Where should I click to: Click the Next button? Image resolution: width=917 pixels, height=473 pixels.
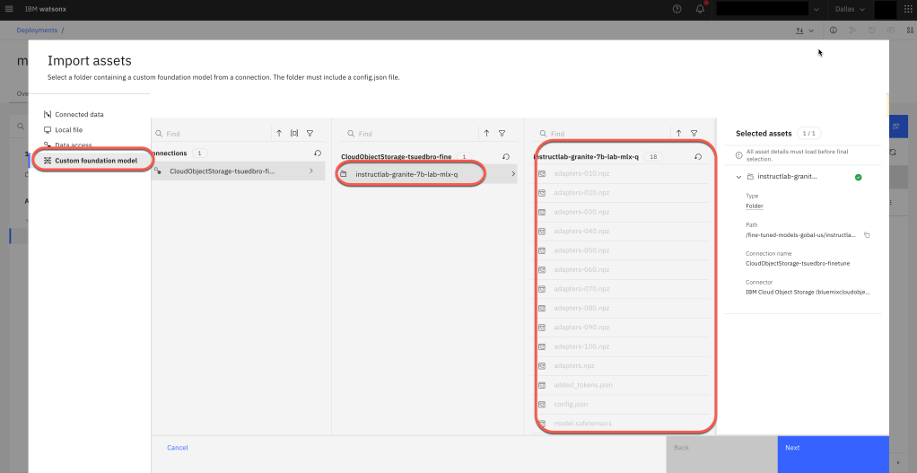tap(833, 448)
